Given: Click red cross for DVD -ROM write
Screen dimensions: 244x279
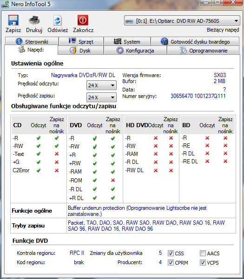Looking at the screenshot, I should tap(113, 180).
